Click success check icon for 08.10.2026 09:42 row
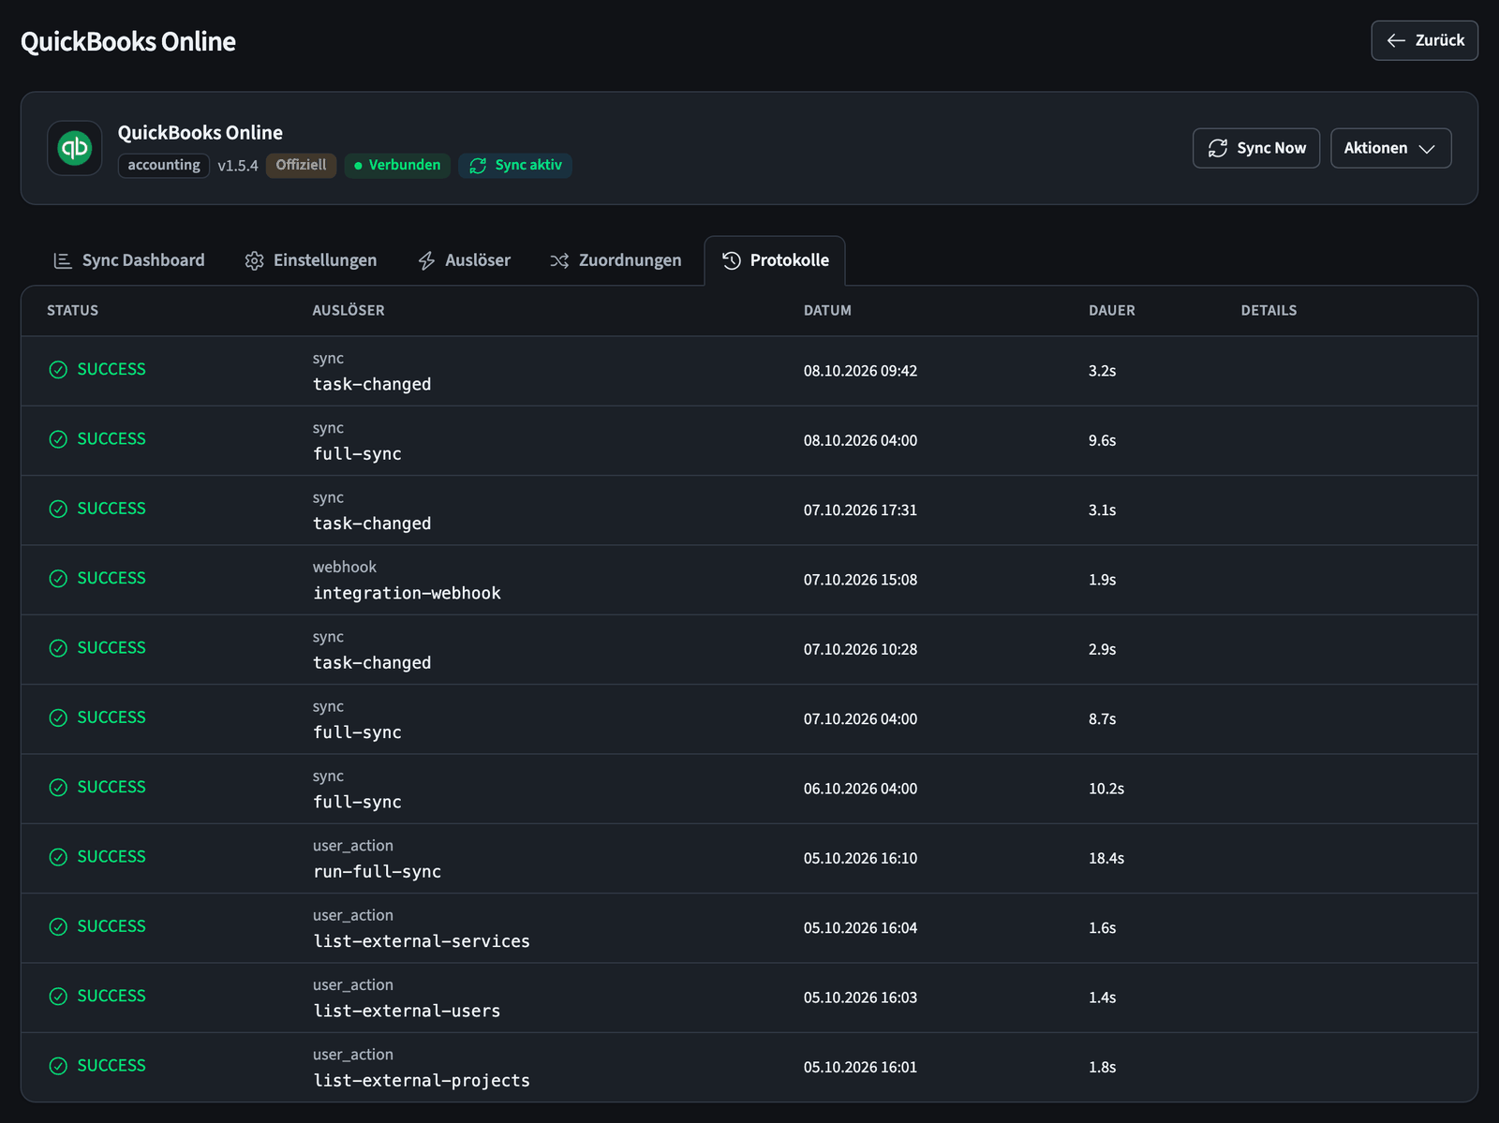Image resolution: width=1499 pixels, height=1123 pixels. tap(58, 370)
